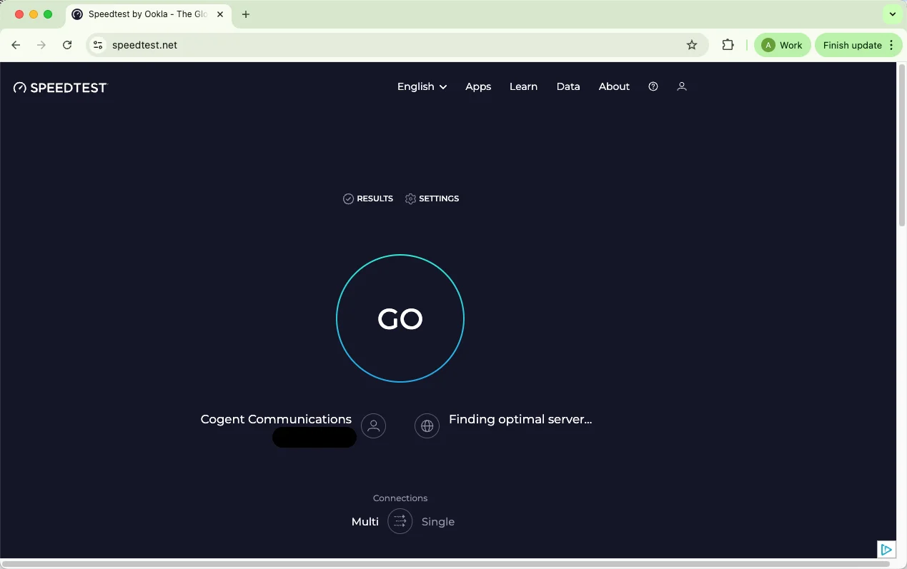Start the speed test with GO

tap(400, 318)
